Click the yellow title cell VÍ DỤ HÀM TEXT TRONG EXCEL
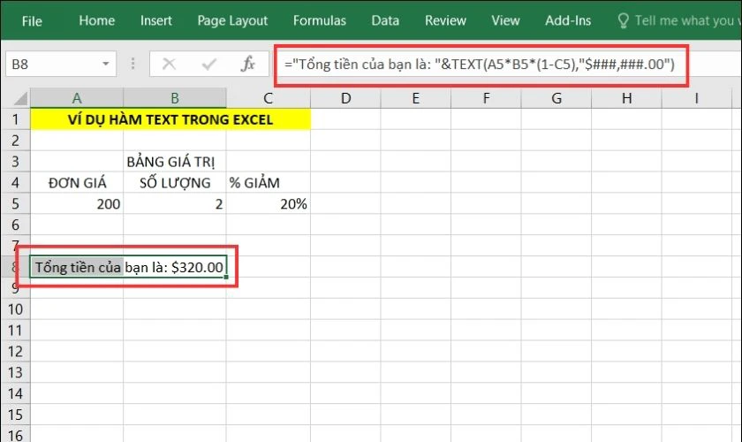This screenshot has height=442, width=742. coord(170,119)
